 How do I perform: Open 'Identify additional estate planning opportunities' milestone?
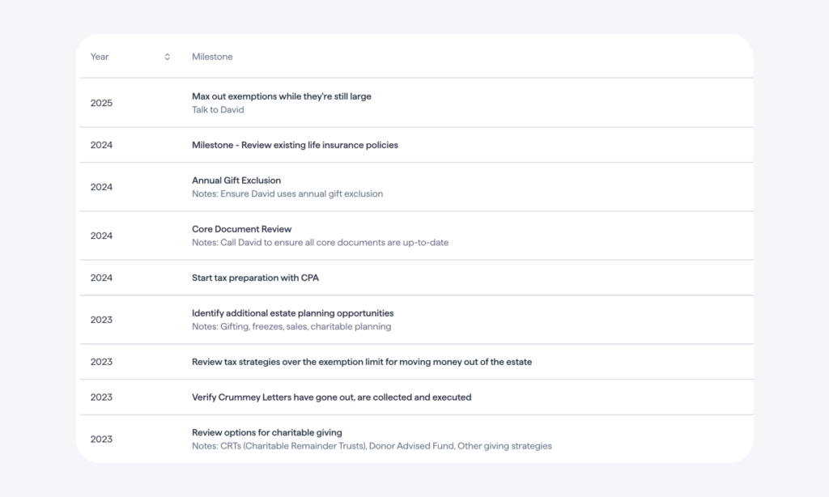[292, 313]
